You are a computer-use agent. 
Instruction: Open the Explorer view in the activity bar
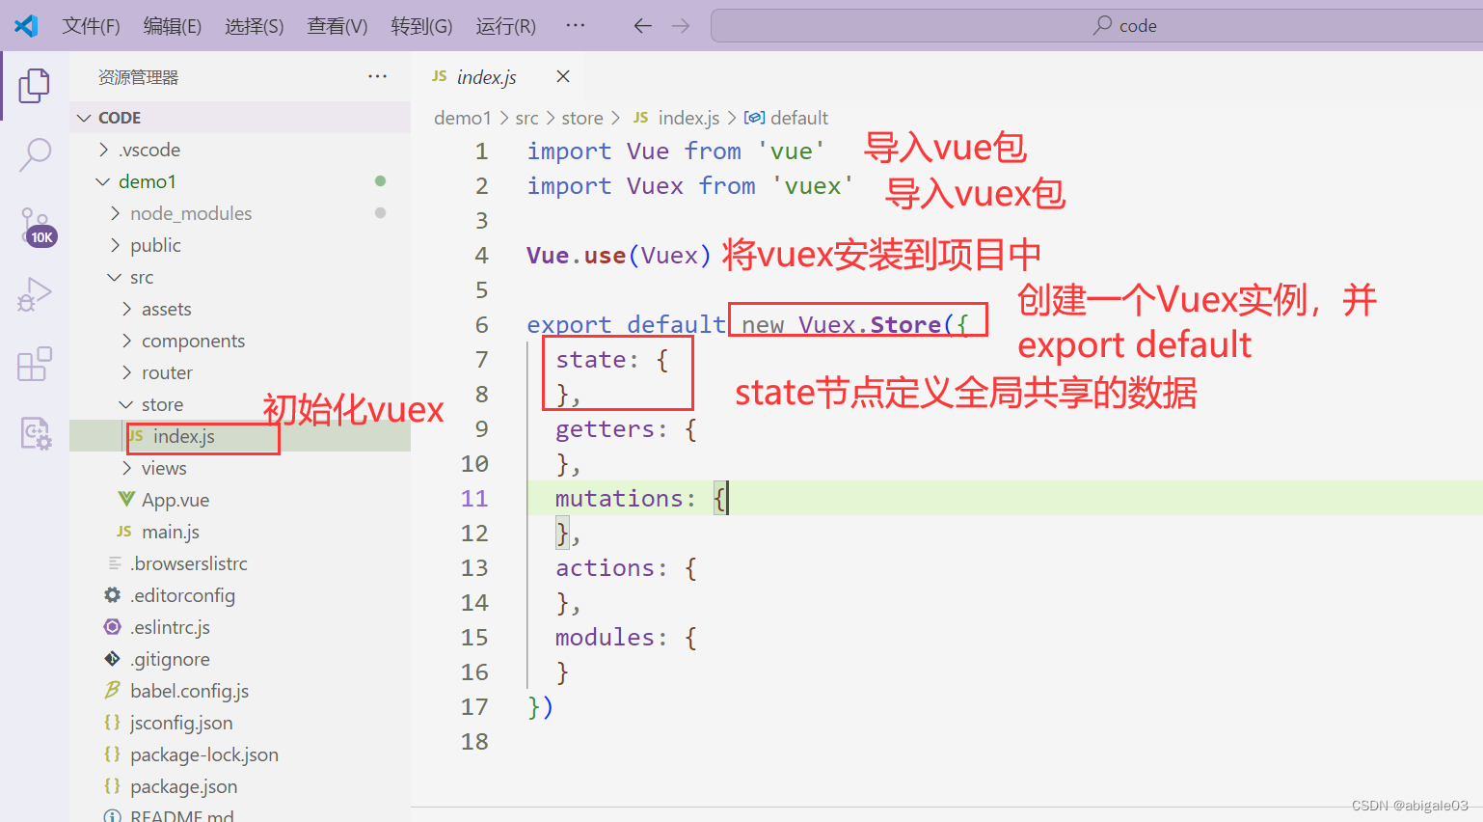click(35, 86)
